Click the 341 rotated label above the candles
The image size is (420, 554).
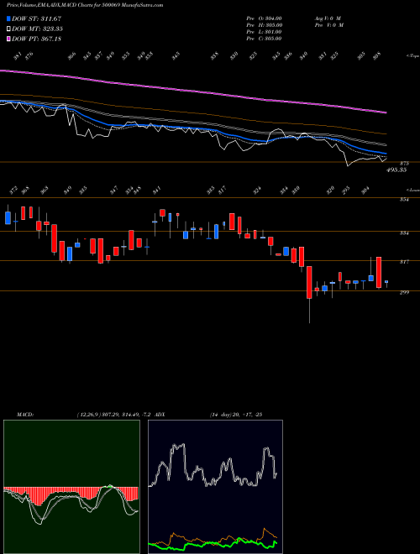click(156, 191)
